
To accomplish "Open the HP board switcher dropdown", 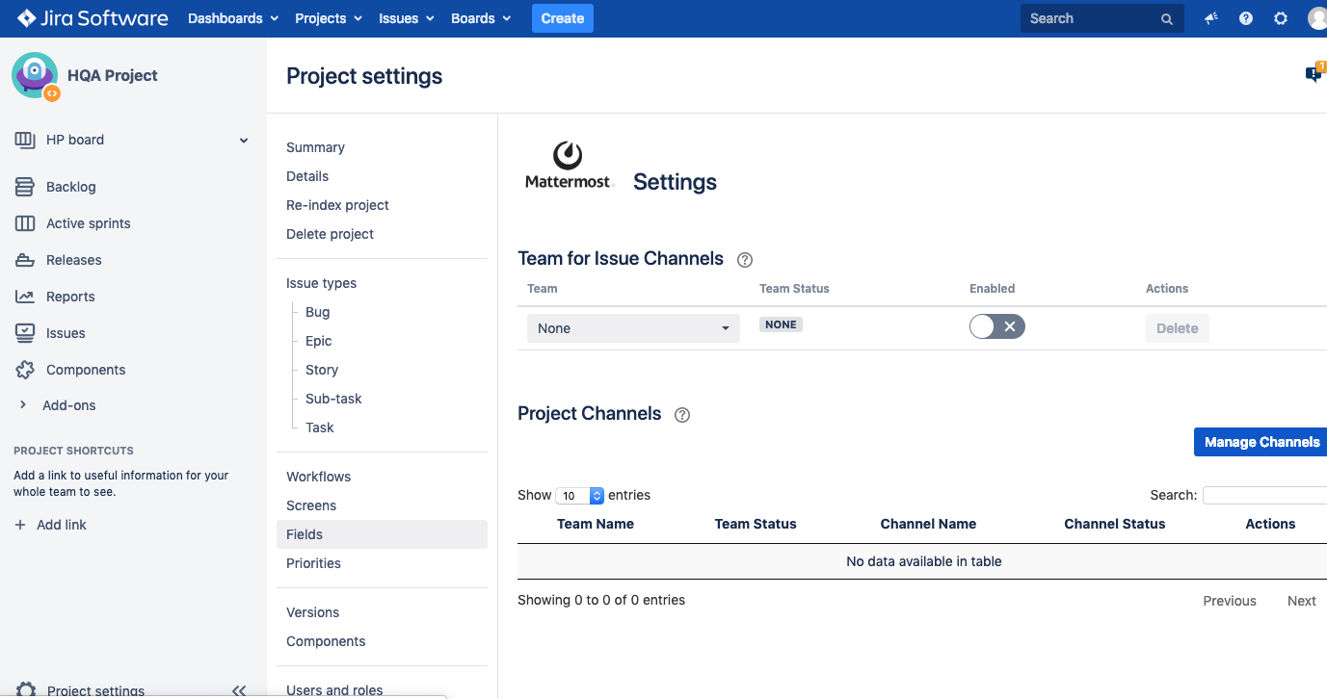I will tap(244, 141).
